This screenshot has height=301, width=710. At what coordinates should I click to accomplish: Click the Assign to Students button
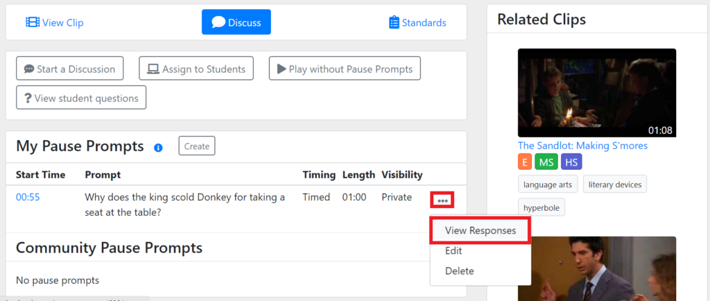coord(196,69)
